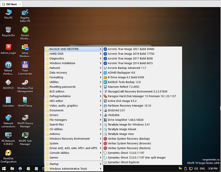The height and width of the screenshot is (172, 221).
Task: Launch R-Drive Image 6.3 Build 6306
Action: coord(142,77)
